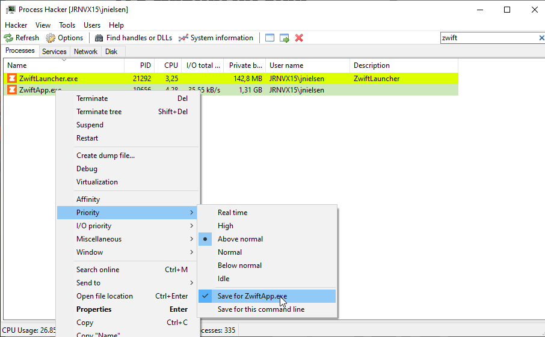Image resolution: width=545 pixels, height=337 pixels.
Task: Click the ZwiftLauncher.exe process icon
Action: (x=12, y=79)
